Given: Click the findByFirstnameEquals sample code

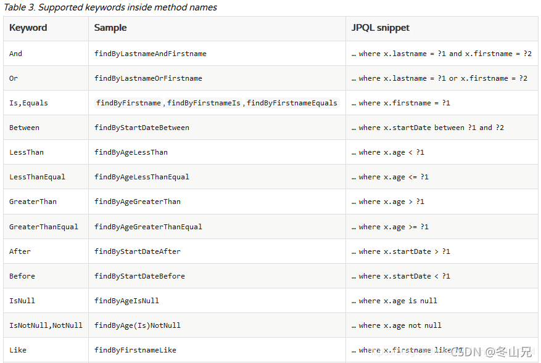Looking at the screenshot, I should click(292, 103).
